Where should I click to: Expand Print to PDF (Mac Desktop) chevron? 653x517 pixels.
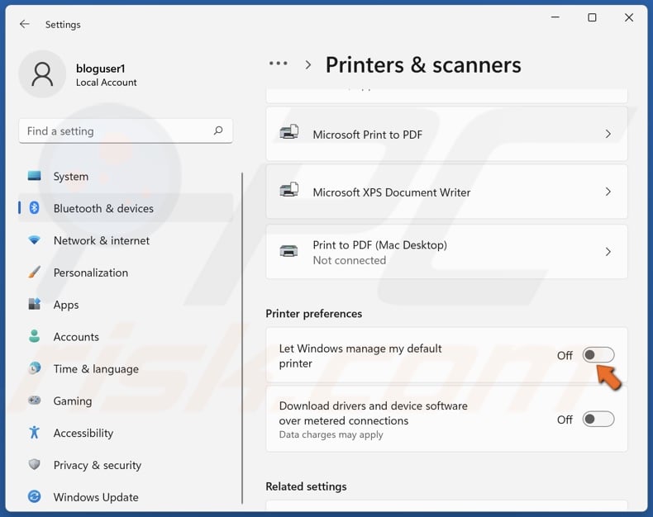click(608, 251)
